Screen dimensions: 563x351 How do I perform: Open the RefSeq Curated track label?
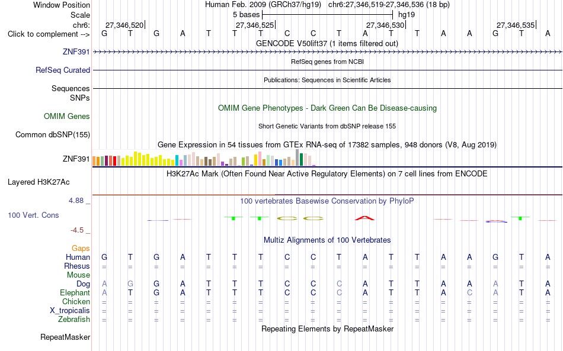[63, 70]
